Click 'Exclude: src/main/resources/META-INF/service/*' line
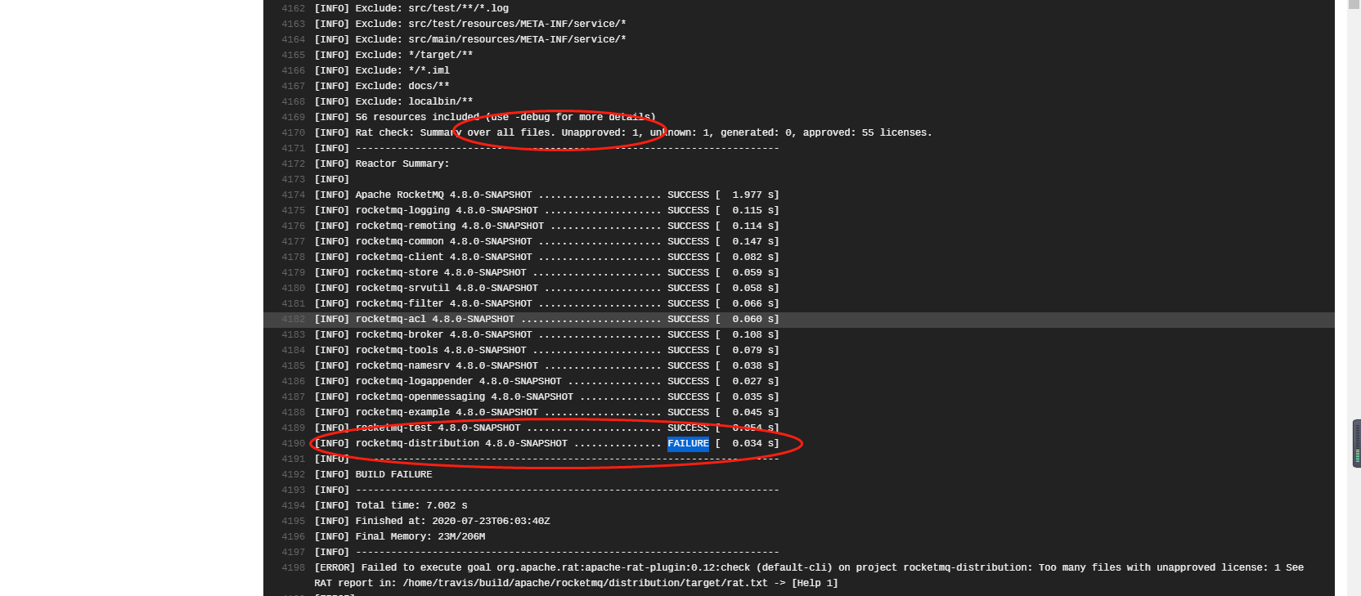 click(x=470, y=39)
